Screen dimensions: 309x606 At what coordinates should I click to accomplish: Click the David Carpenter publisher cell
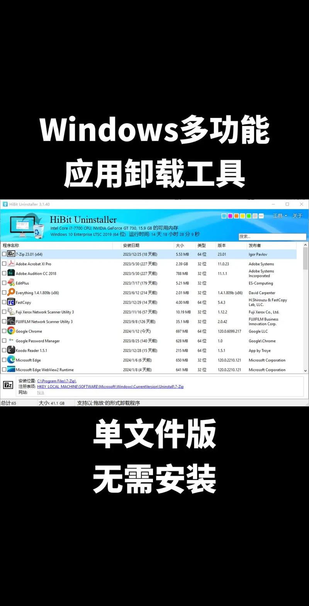262,293
